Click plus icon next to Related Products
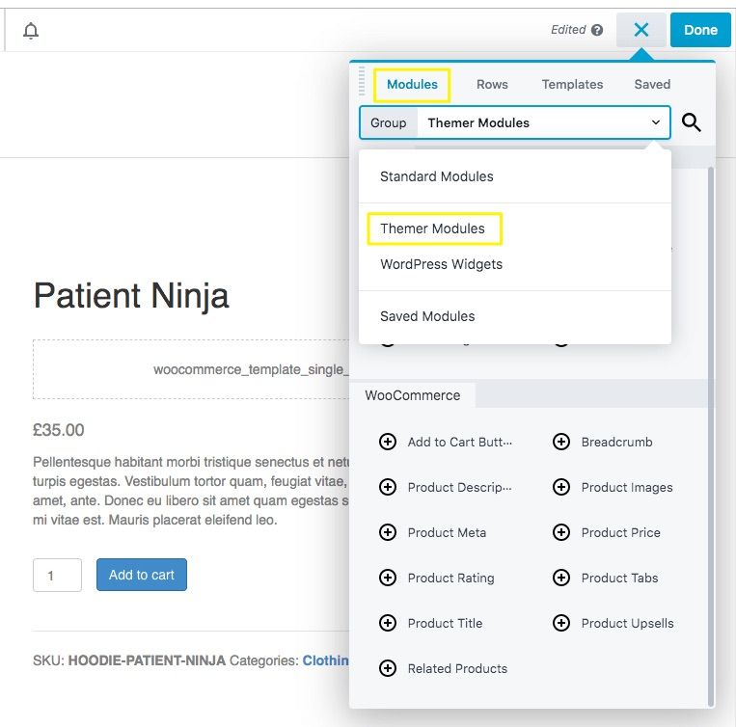 (387, 668)
